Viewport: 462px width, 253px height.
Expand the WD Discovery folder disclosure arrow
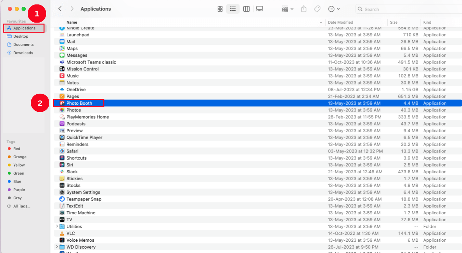(x=57, y=247)
